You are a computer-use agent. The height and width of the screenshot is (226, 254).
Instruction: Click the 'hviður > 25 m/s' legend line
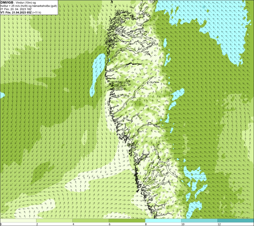29,6
